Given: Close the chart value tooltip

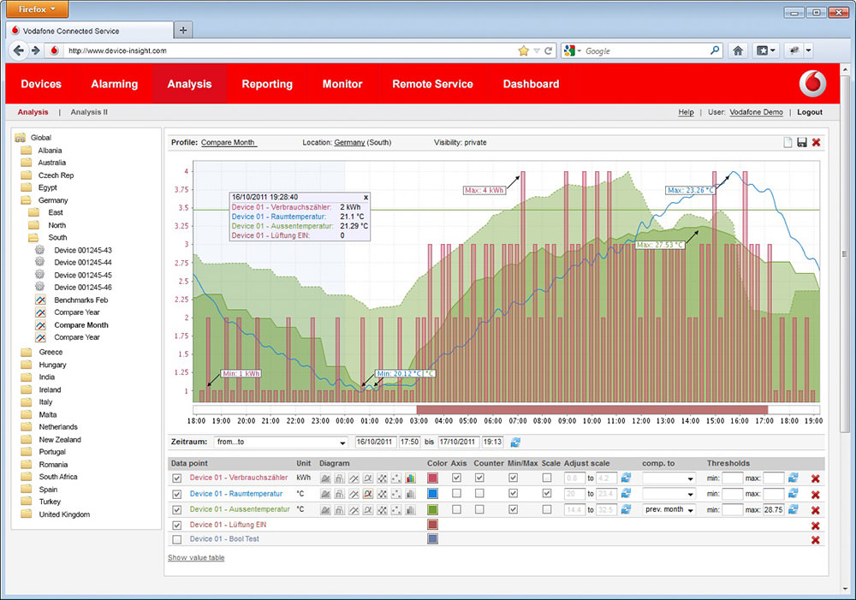Looking at the screenshot, I should tap(366, 198).
